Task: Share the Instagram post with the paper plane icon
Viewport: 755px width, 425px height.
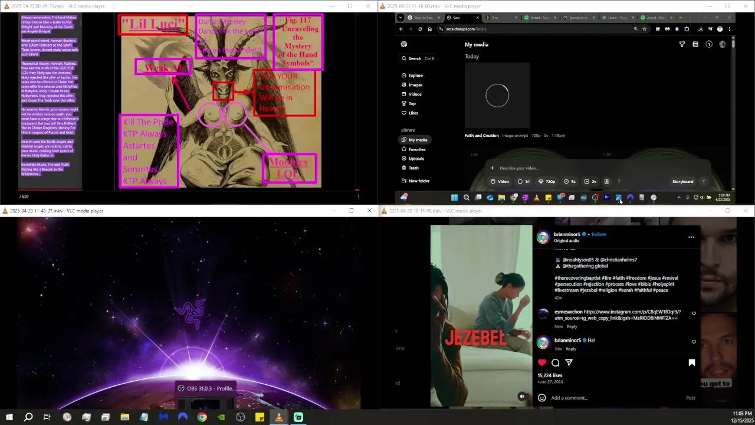Action: (x=569, y=362)
